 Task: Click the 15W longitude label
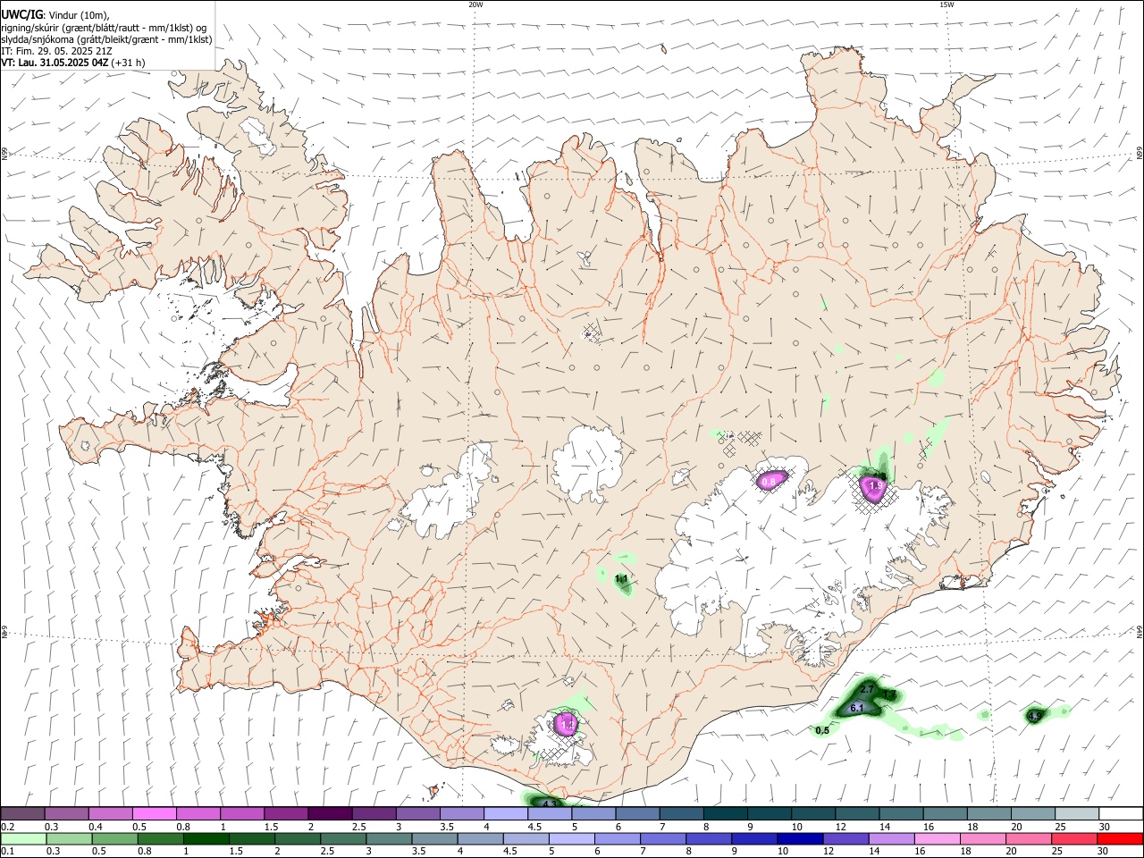[x=946, y=4]
